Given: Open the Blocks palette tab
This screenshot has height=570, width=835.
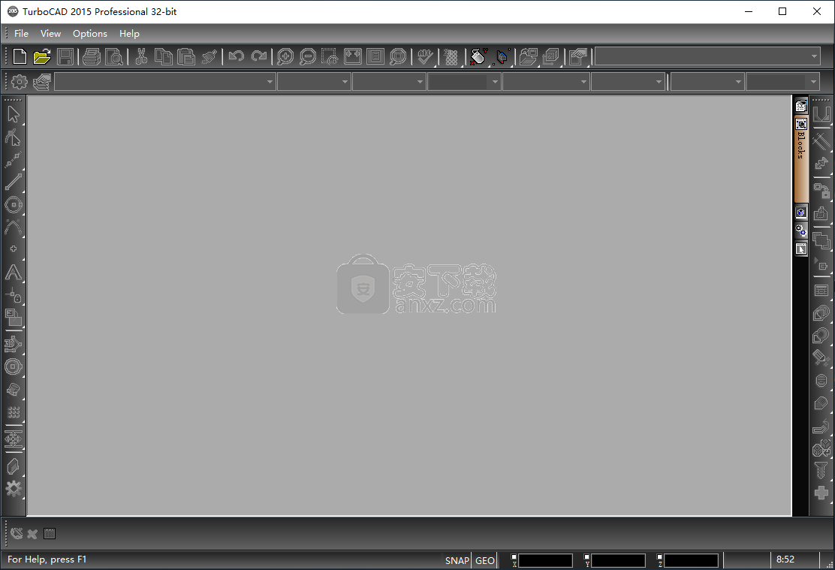Looking at the screenshot, I should pyautogui.click(x=801, y=146).
